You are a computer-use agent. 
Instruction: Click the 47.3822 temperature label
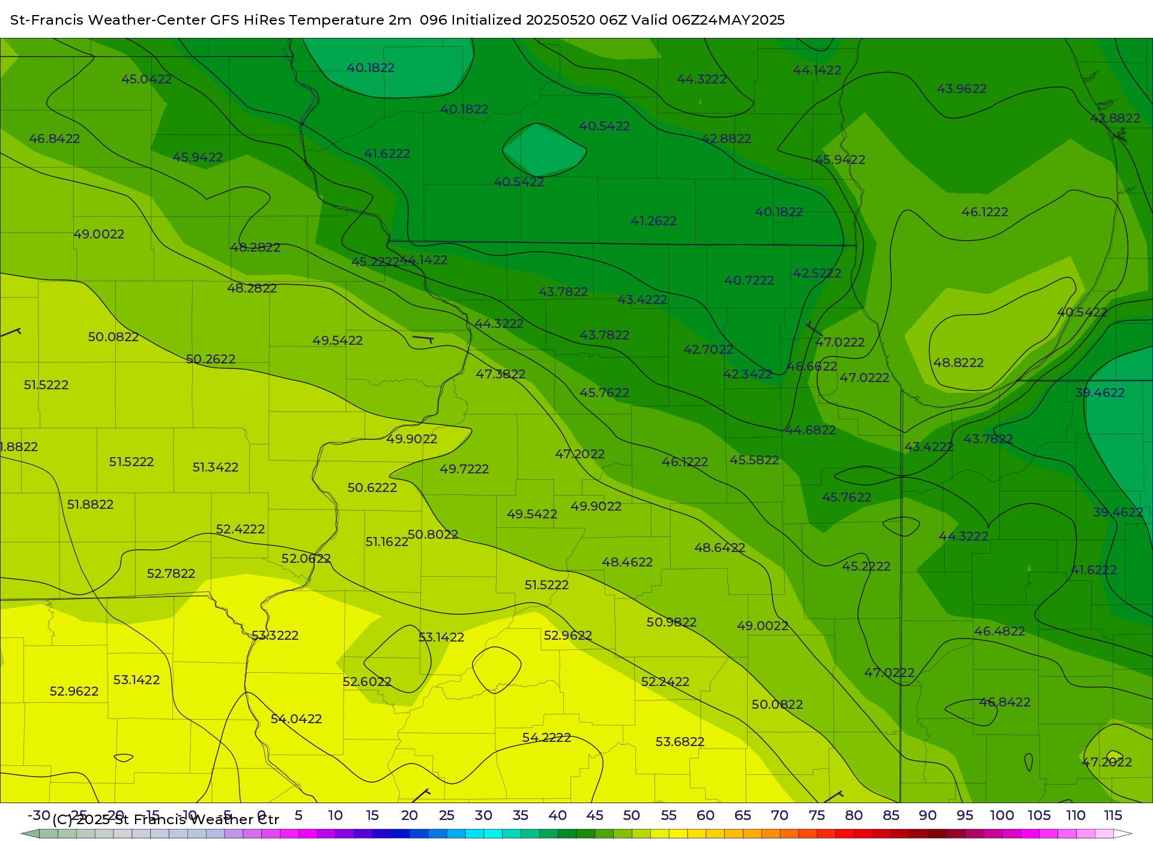[x=501, y=374]
